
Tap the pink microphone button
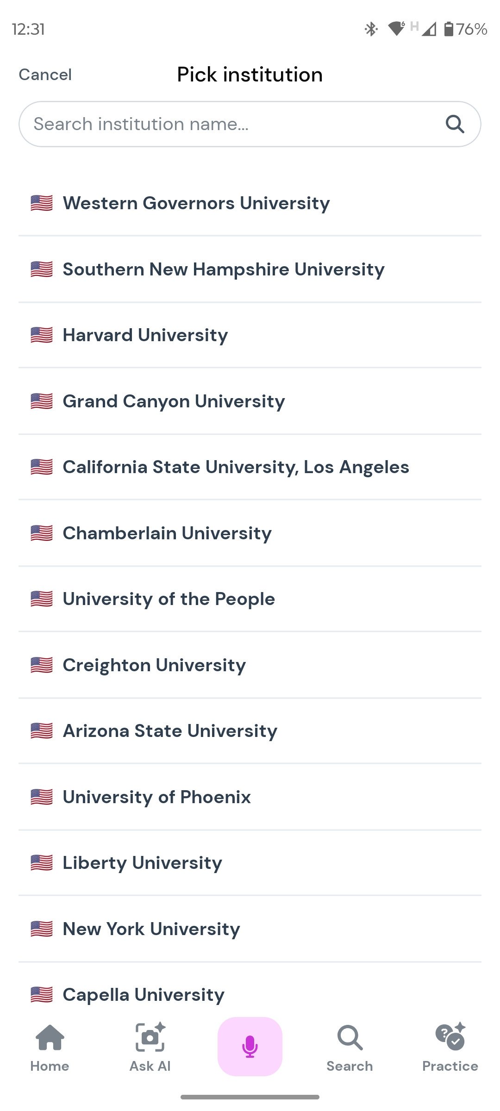(x=250, y=1046)
